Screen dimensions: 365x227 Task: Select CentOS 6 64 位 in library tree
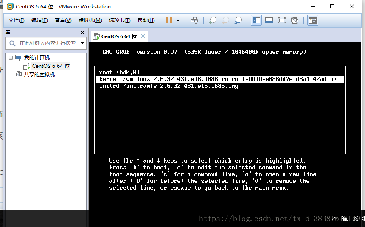51,66
